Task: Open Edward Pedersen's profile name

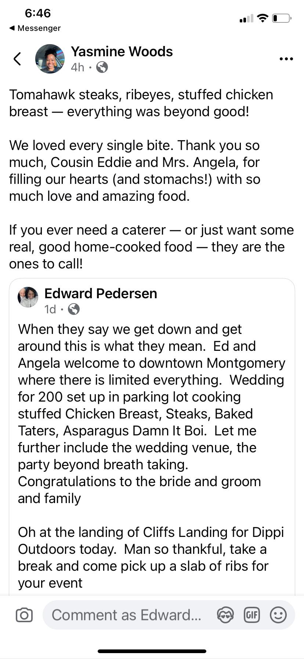Action: (101, 293)
